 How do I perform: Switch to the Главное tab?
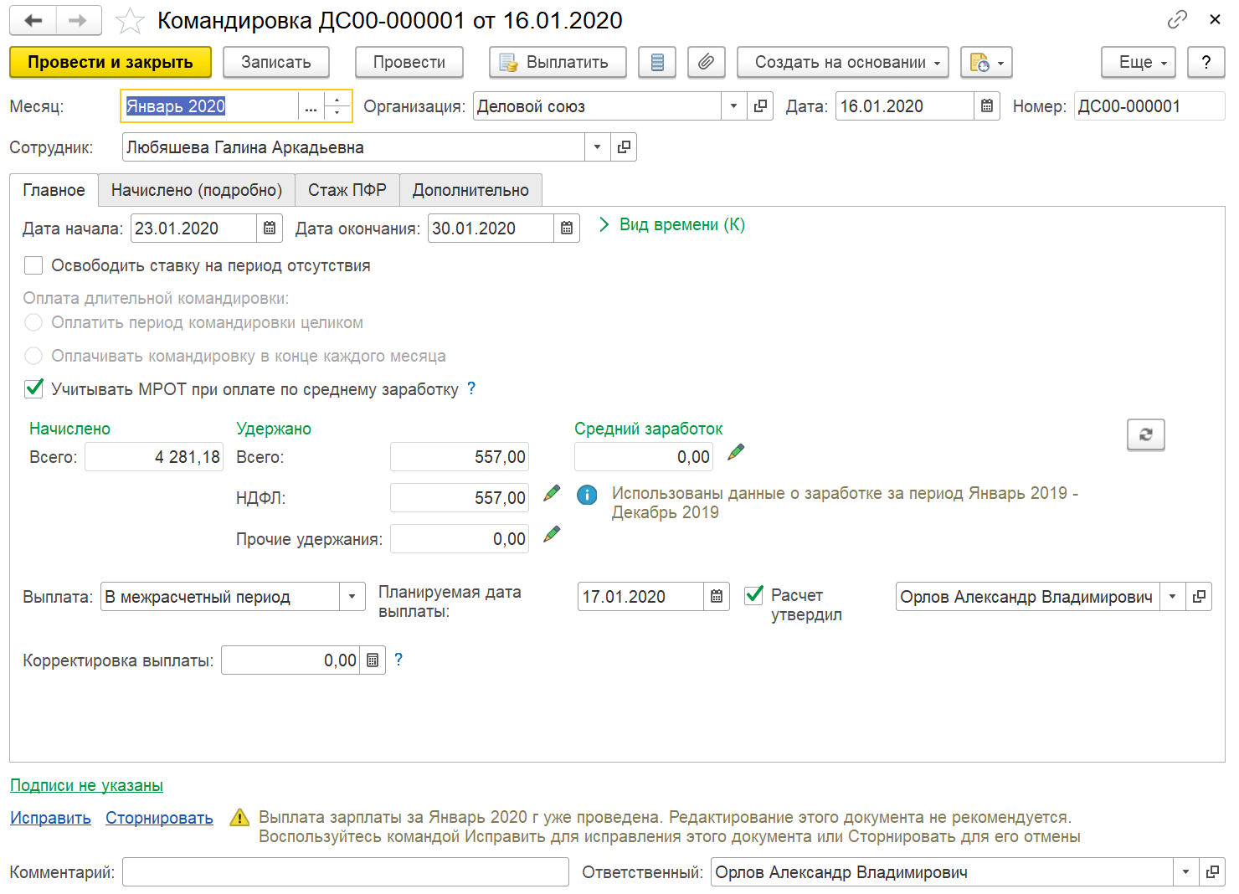tap(54, 190)
